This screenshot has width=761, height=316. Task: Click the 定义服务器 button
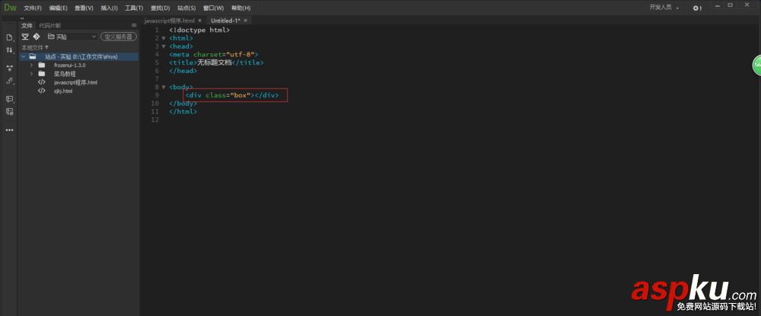point(119,36)
